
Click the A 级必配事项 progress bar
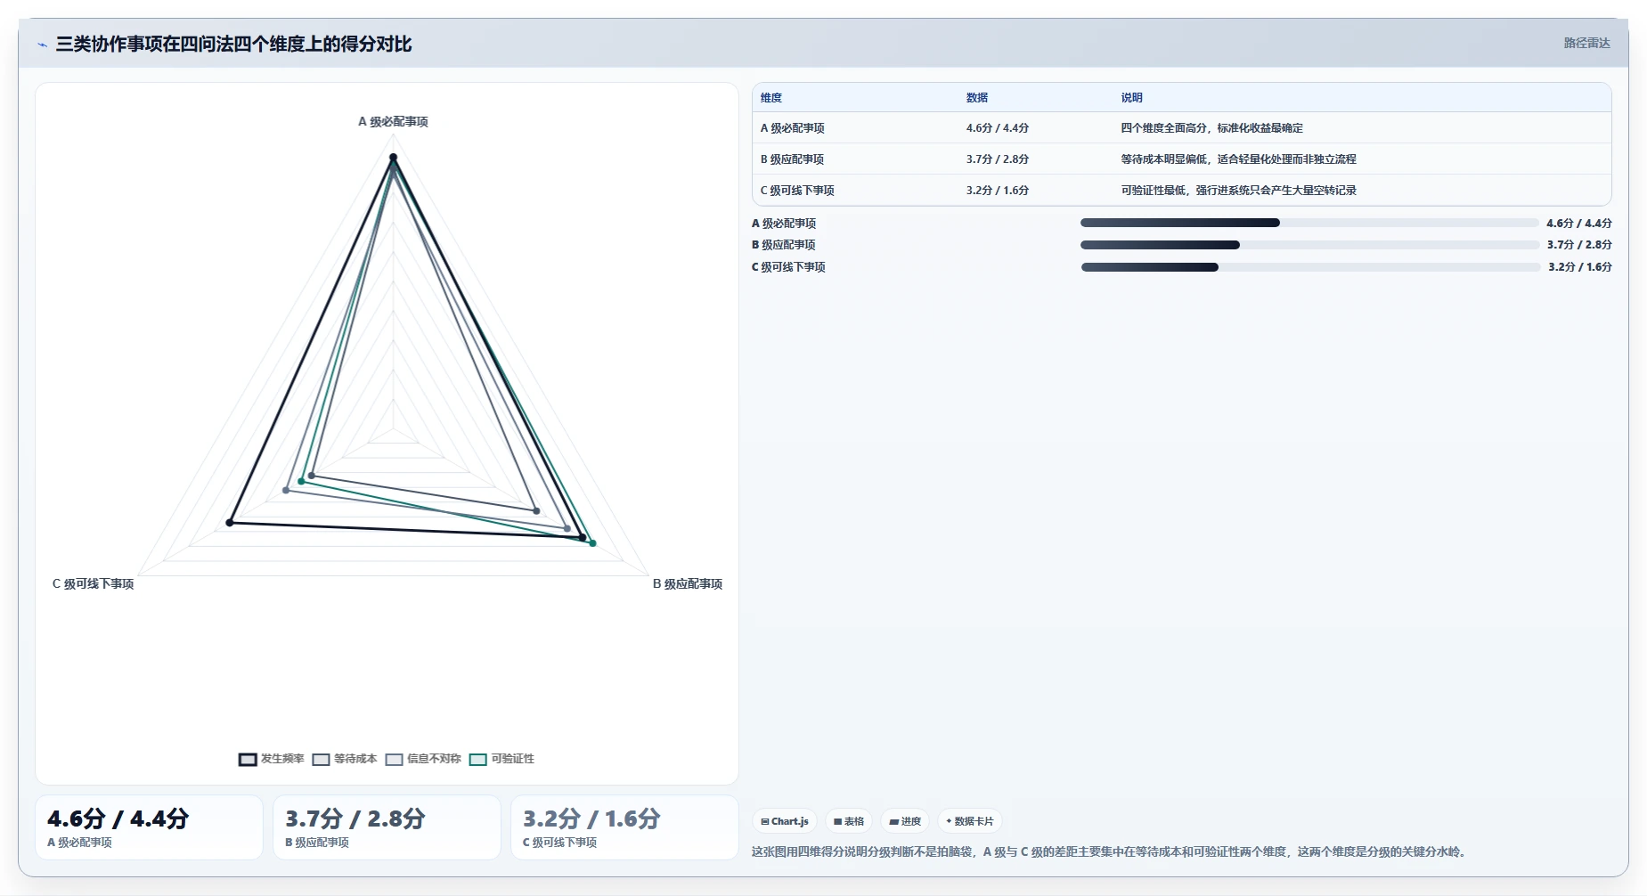pos(1309,223)
